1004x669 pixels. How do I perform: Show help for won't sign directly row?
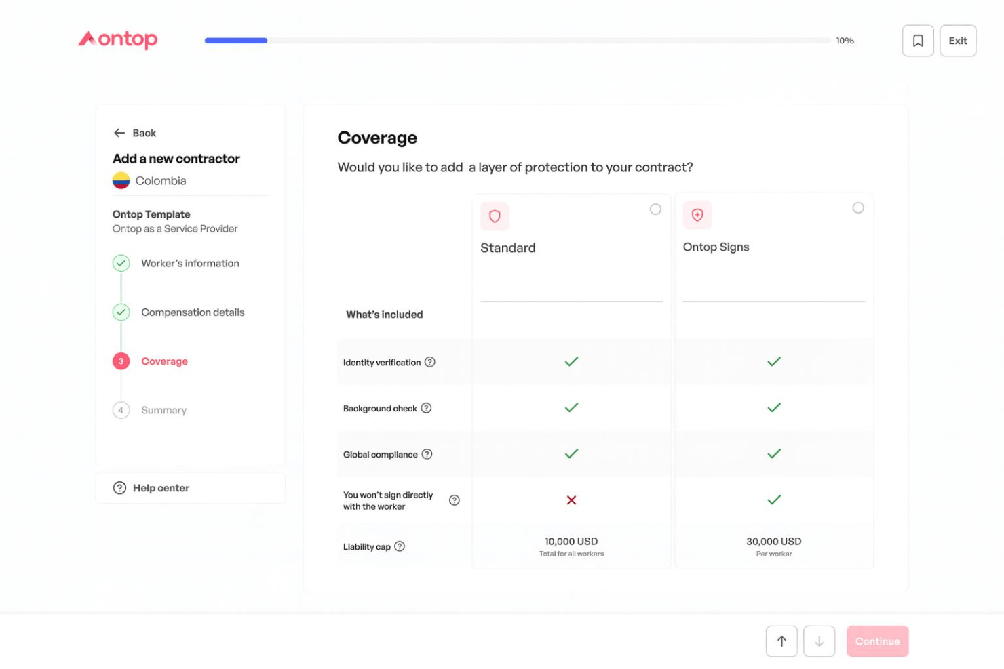455,500
